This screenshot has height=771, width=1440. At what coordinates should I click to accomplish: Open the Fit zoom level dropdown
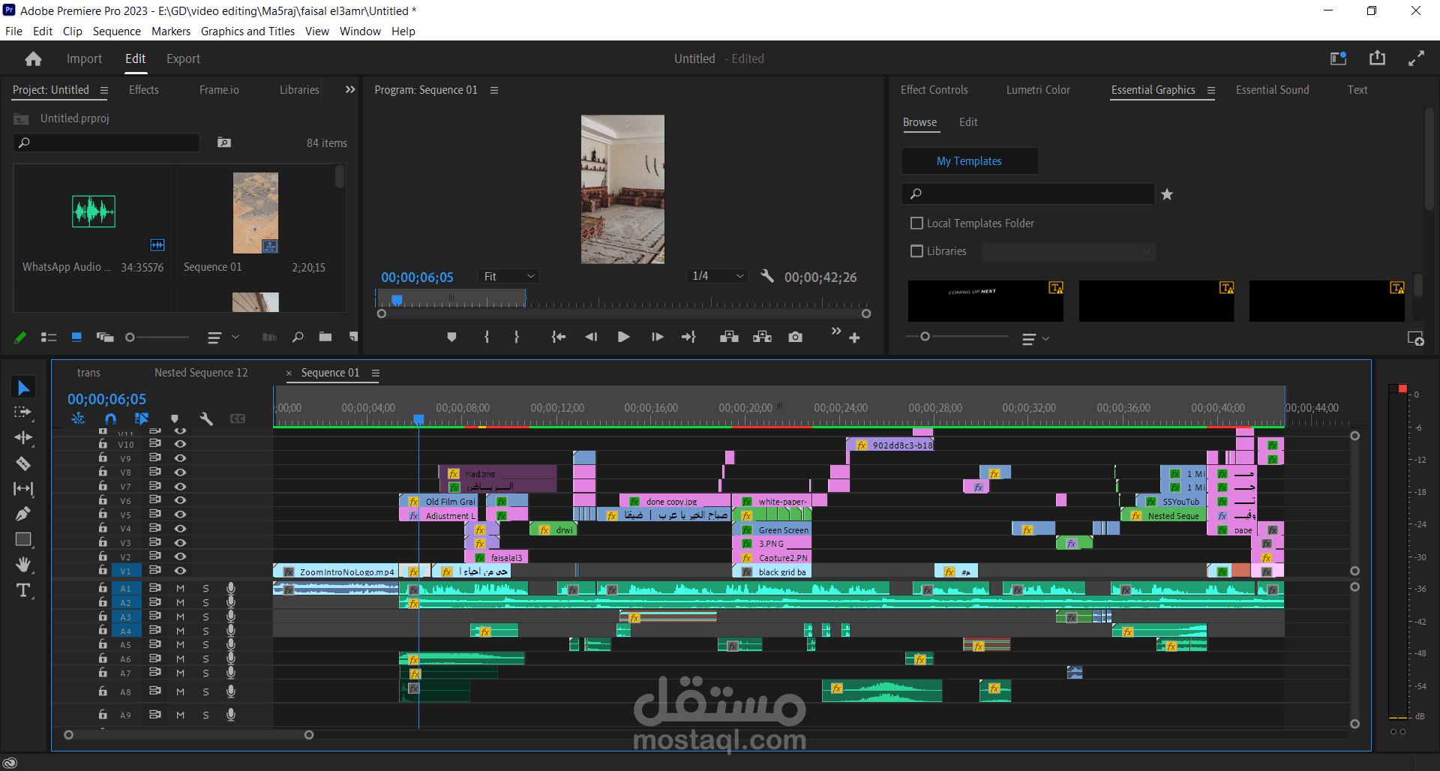pos(508,277)
